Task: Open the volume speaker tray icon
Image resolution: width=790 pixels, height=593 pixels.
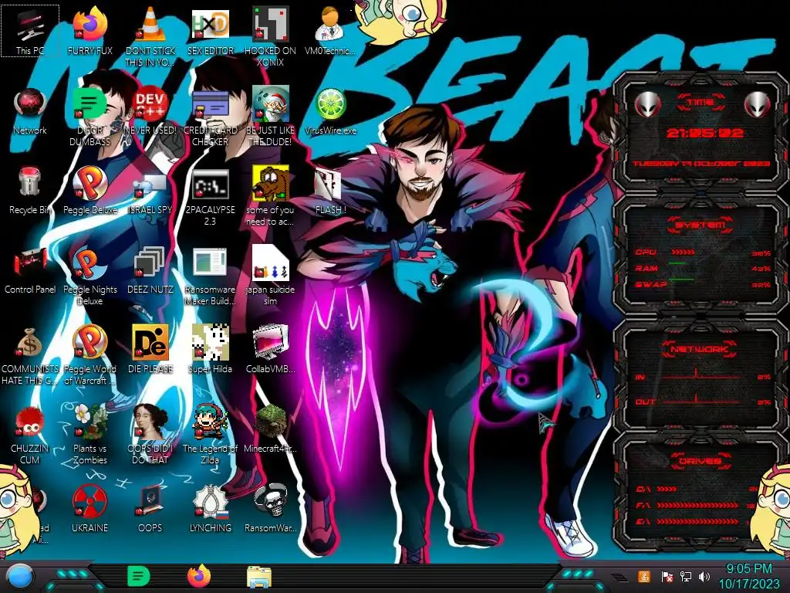Action: click(x=704, y=576)
